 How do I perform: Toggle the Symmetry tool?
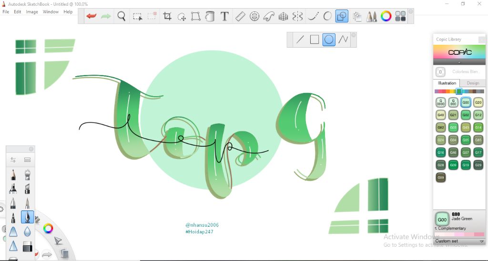(x=297, y=16)
